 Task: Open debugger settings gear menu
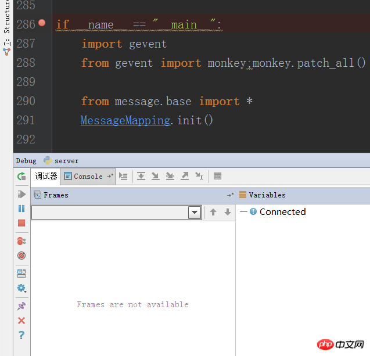pyautogui.click(x=21, y=288)
